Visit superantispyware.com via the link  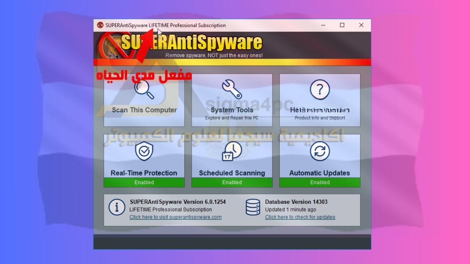(176, 217)
